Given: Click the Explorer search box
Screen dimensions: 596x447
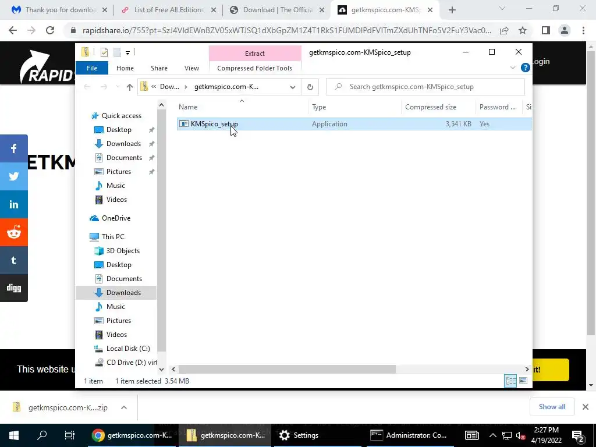Looking at the screenshot, I should tap(425, 87).
